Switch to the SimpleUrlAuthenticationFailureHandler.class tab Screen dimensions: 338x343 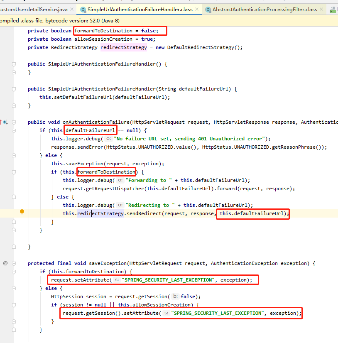click(x=140, y=10)
